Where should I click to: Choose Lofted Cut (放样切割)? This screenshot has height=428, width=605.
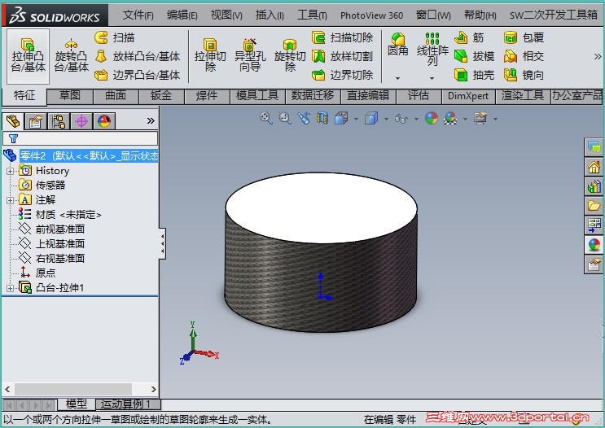point(342,56)
